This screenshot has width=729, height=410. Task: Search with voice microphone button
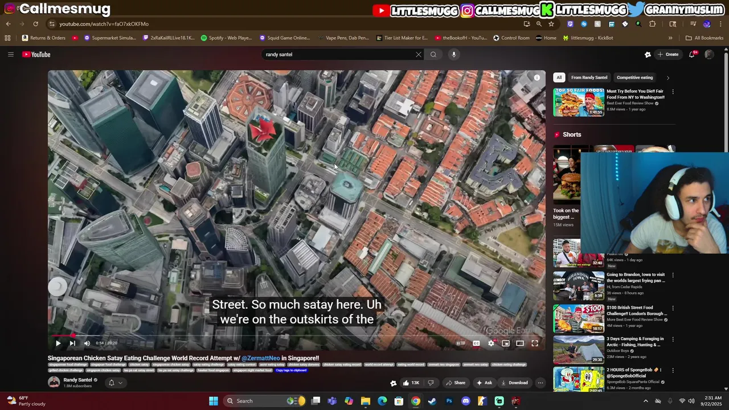[x=454, y=55]
